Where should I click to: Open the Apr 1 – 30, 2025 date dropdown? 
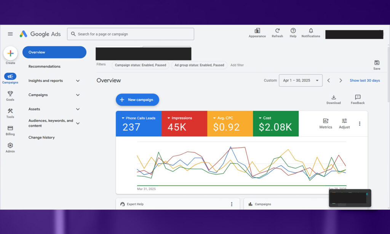pos(301,81)
